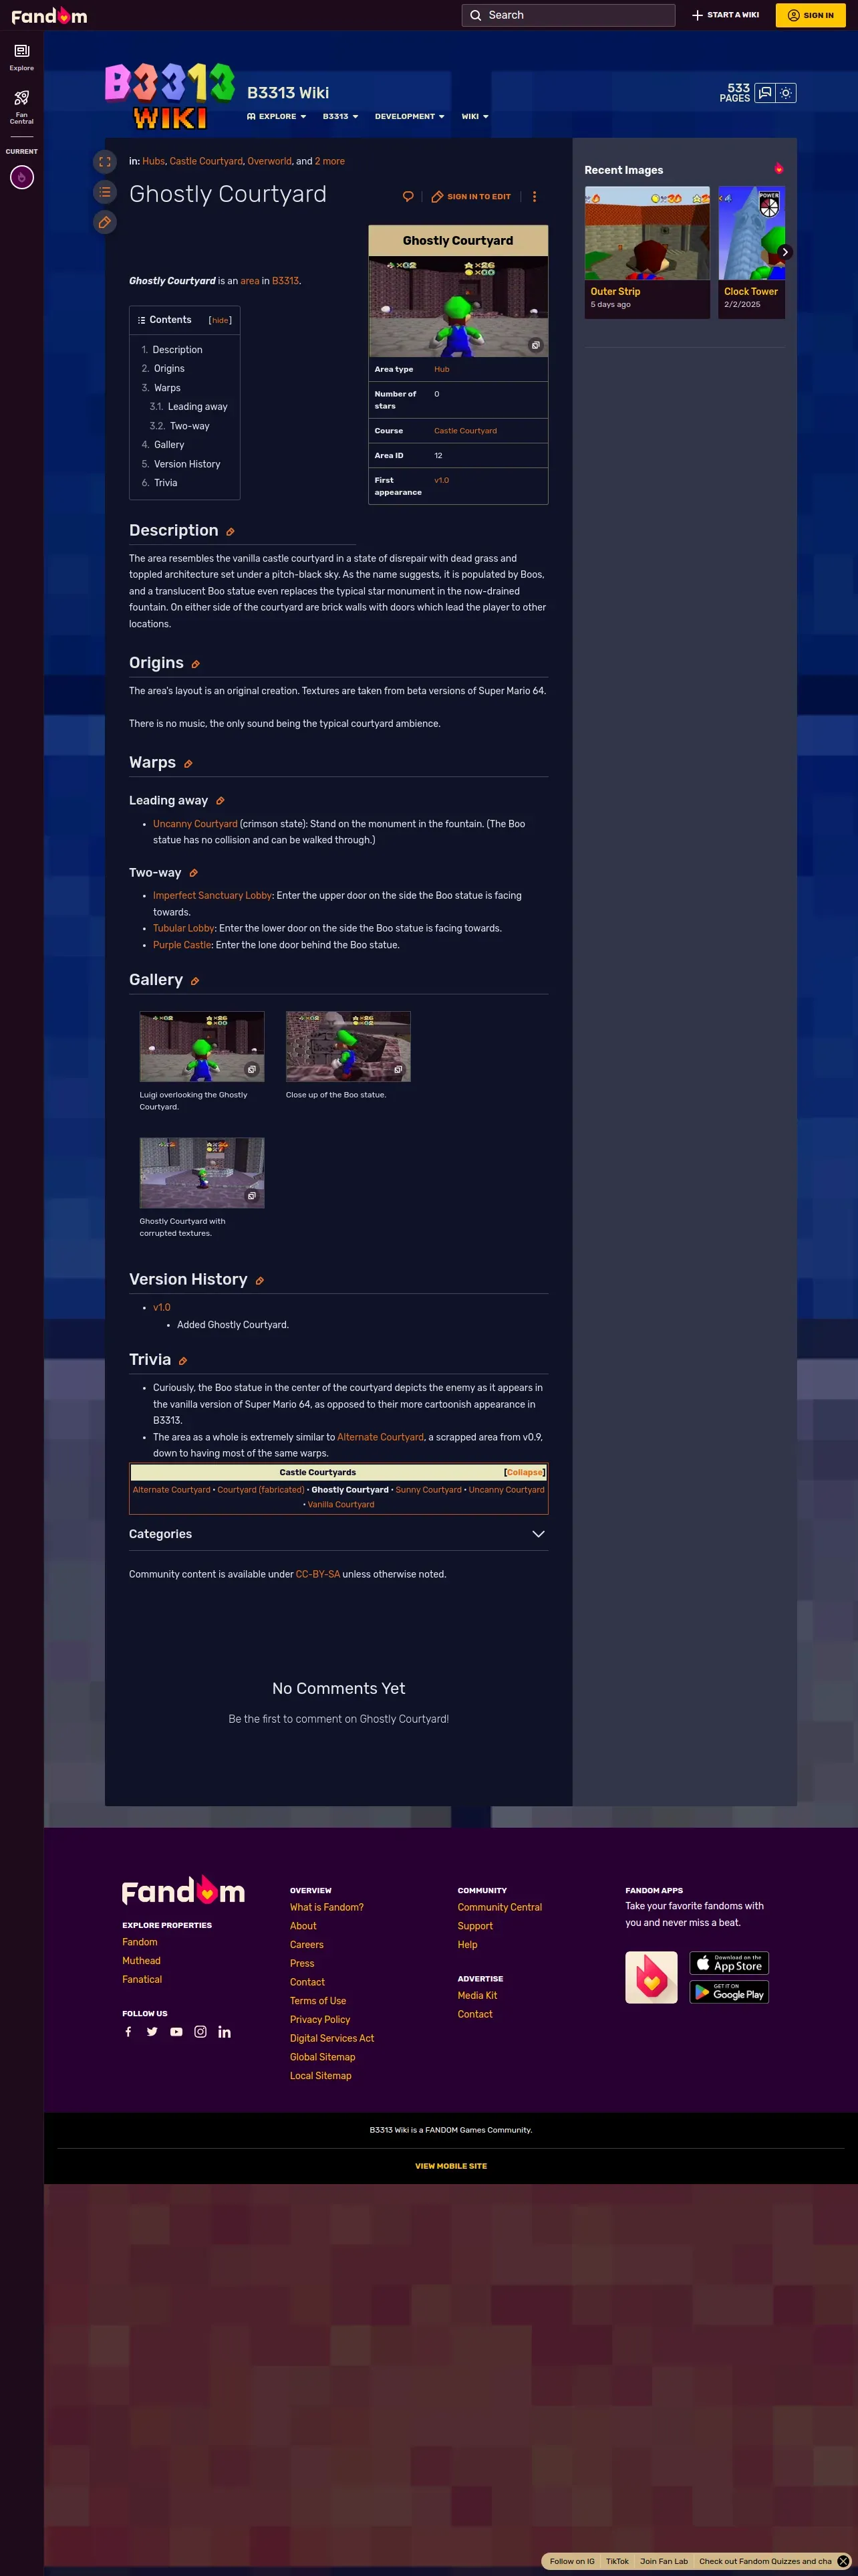Edit the Origins section pencil icon
Screen dimensions: 858x2576
click(x=196, y=664)
